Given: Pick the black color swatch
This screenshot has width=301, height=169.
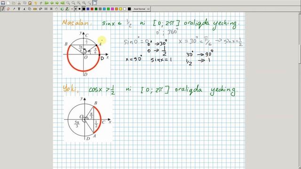Looking at the screenshot, I should [x=84, y=9].
